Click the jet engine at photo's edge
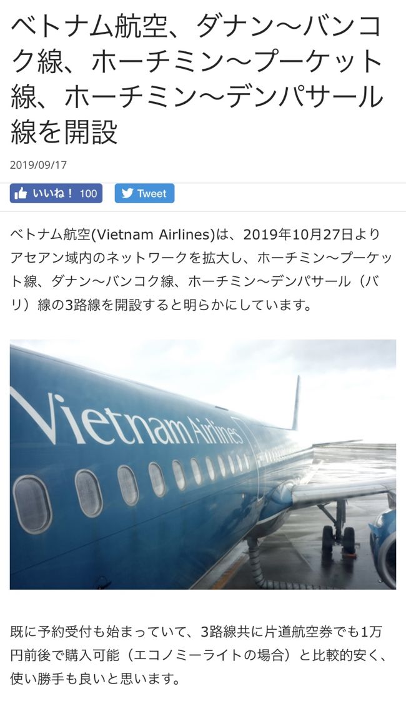 (x=384, y=548)
